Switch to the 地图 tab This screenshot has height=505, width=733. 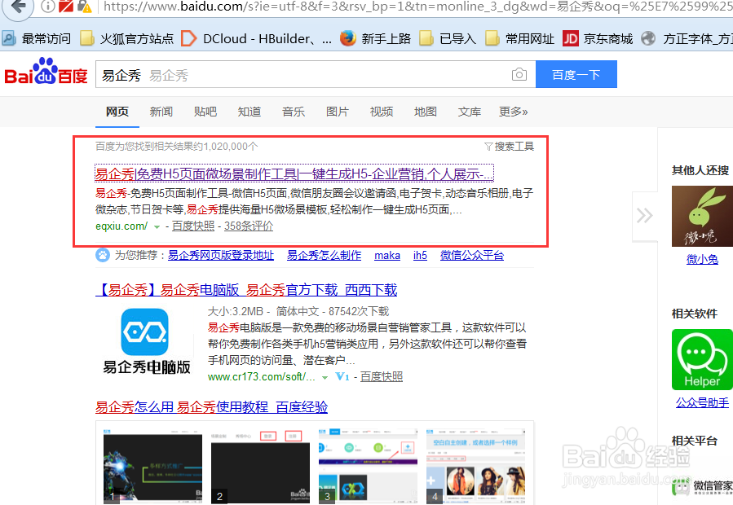[426, 112]
